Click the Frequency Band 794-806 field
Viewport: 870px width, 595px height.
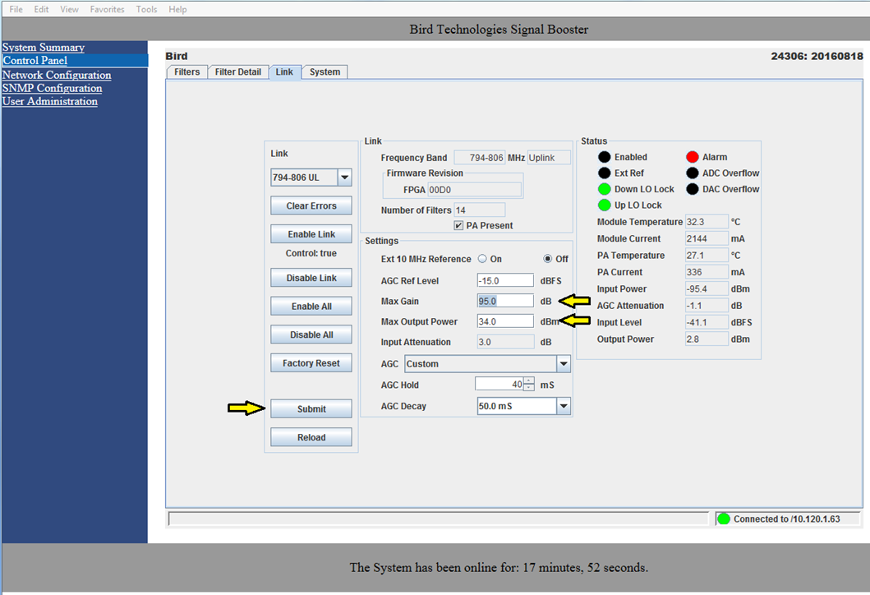(x=480, y=158)
